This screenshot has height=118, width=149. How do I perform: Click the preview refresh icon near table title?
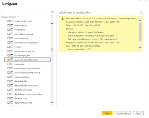tap(142, 13)
